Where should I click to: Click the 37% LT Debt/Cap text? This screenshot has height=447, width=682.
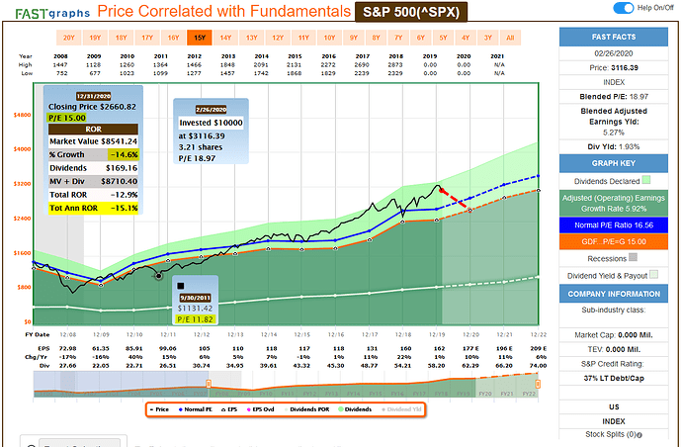[x=613, y=378]
